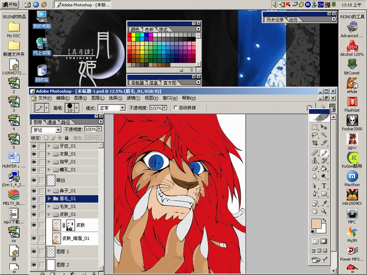Screen dimensions: 367x275
Task: Select the Type (T) tool
Action: (324, 186)
